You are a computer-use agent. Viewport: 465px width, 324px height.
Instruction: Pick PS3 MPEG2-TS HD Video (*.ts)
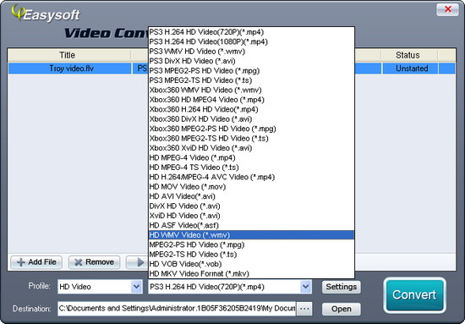point(251,80)
